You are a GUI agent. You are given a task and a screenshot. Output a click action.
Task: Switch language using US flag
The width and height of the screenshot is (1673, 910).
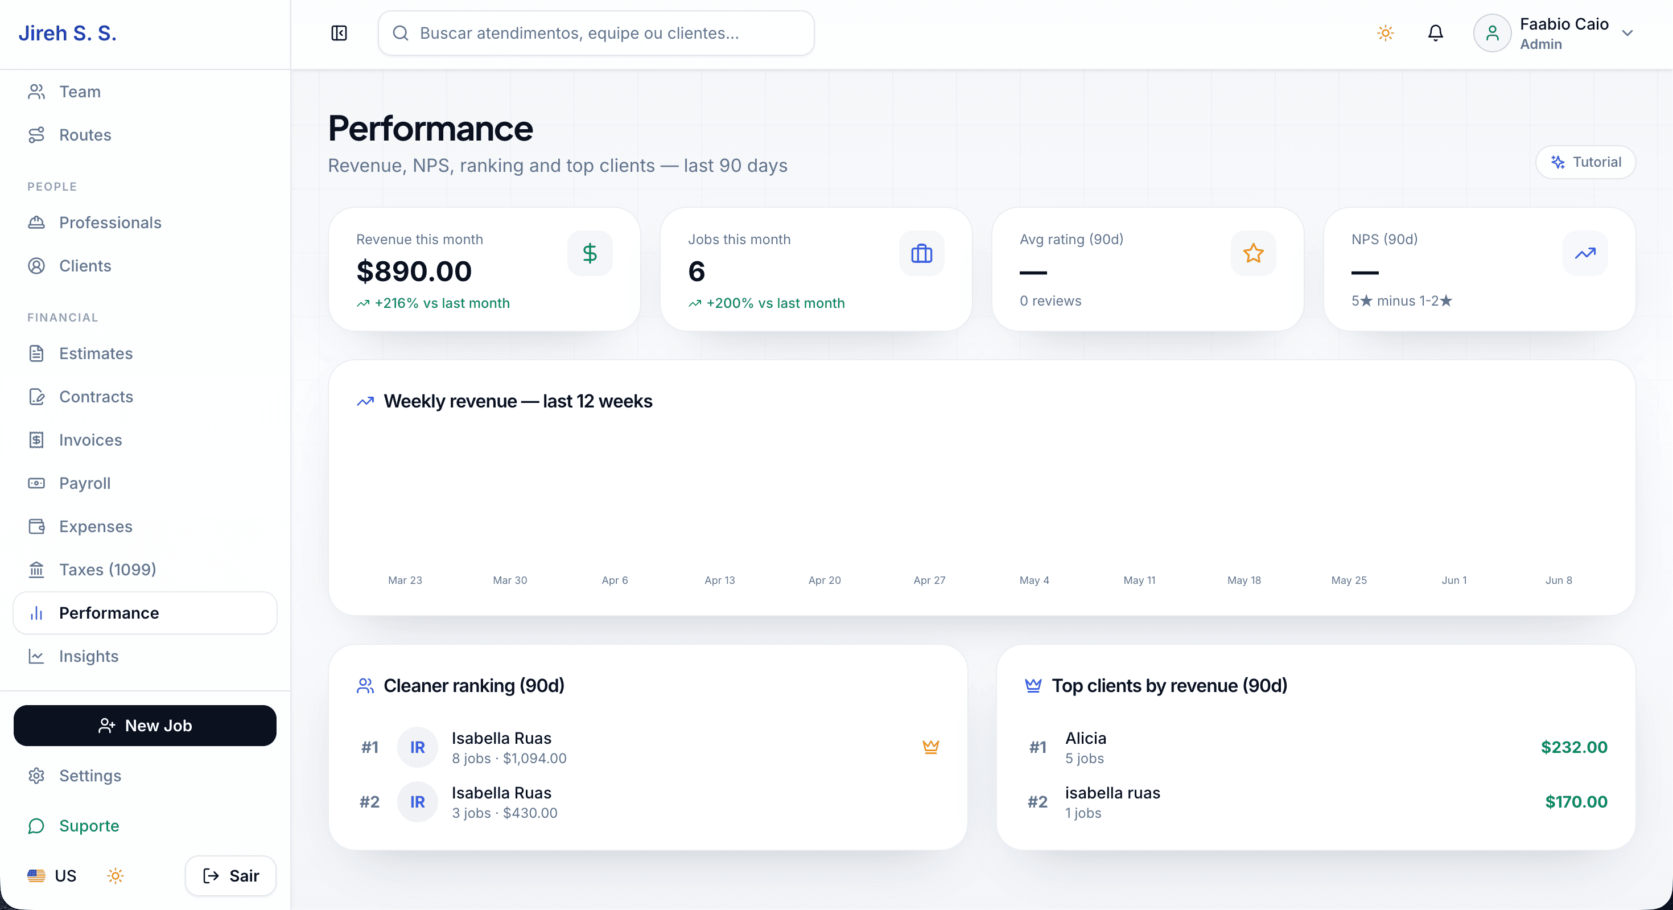pyautogui.click(x=52, y=876)
